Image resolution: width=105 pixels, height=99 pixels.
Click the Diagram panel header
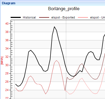tap(9, 3)
